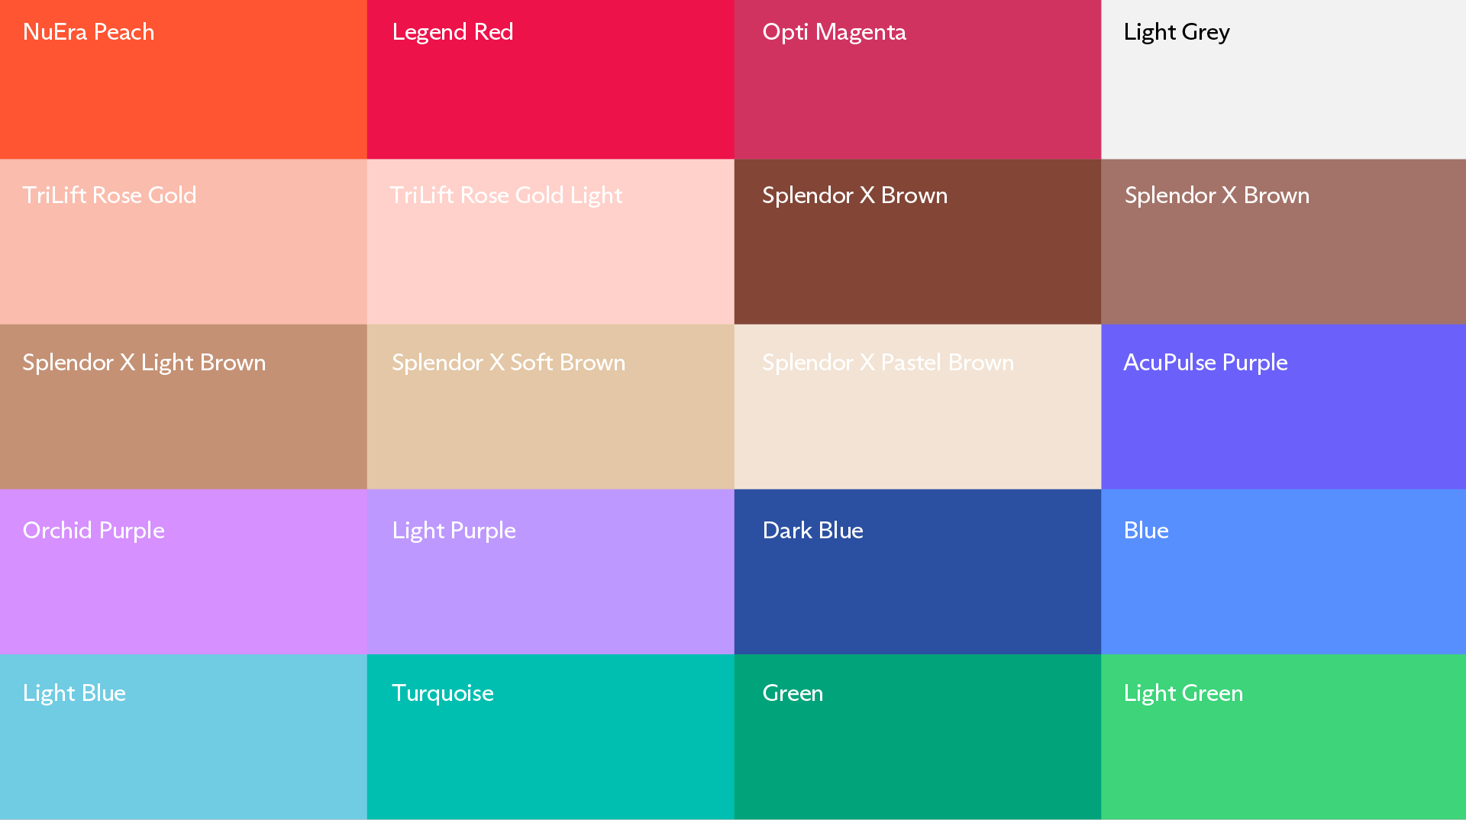Select the NuEra Peach color swatch

[x=183, y=79]
